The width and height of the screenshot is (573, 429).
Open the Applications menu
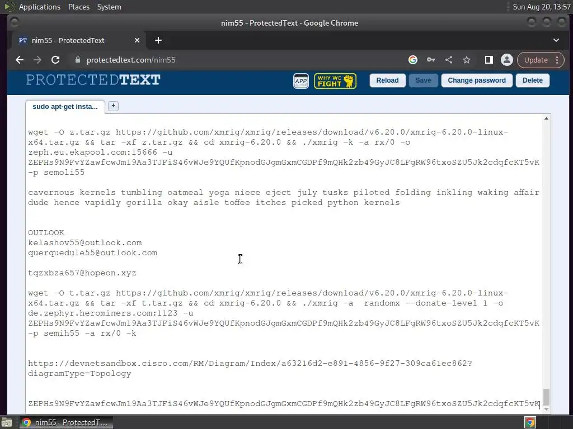(x=40, y=7)
